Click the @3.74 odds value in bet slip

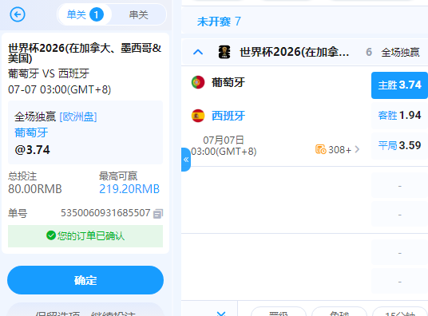32,150
